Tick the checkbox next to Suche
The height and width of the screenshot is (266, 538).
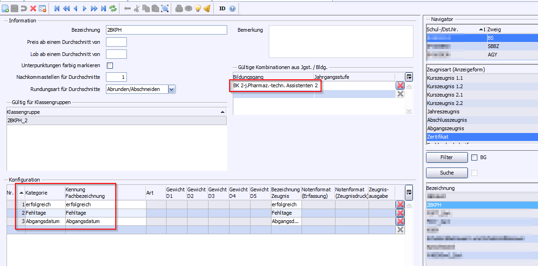[x=475, y=173]
